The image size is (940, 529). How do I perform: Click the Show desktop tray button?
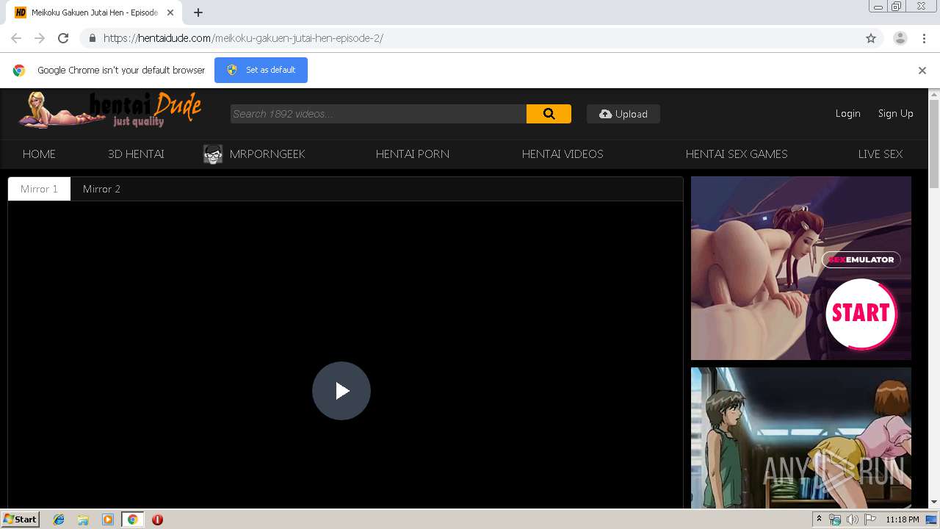(932, 519)
